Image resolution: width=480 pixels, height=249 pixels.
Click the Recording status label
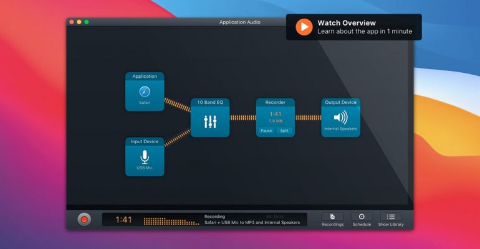pyautogui.click(x=214, y=216)
